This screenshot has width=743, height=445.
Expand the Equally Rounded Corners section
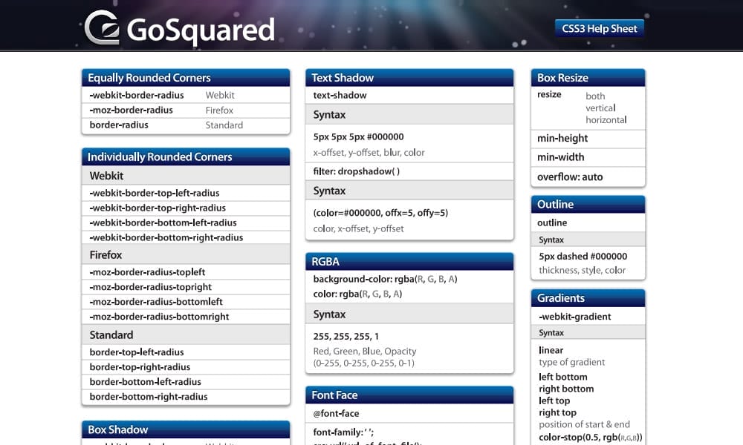pos(184,77)
